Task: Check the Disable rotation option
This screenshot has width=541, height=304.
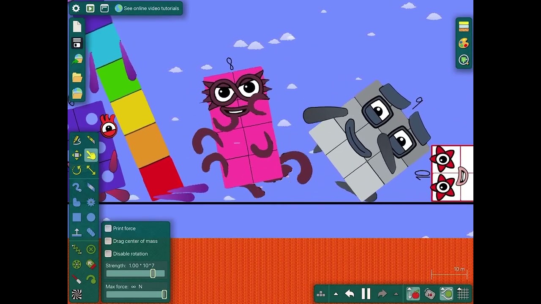Action: coord(108,254)
